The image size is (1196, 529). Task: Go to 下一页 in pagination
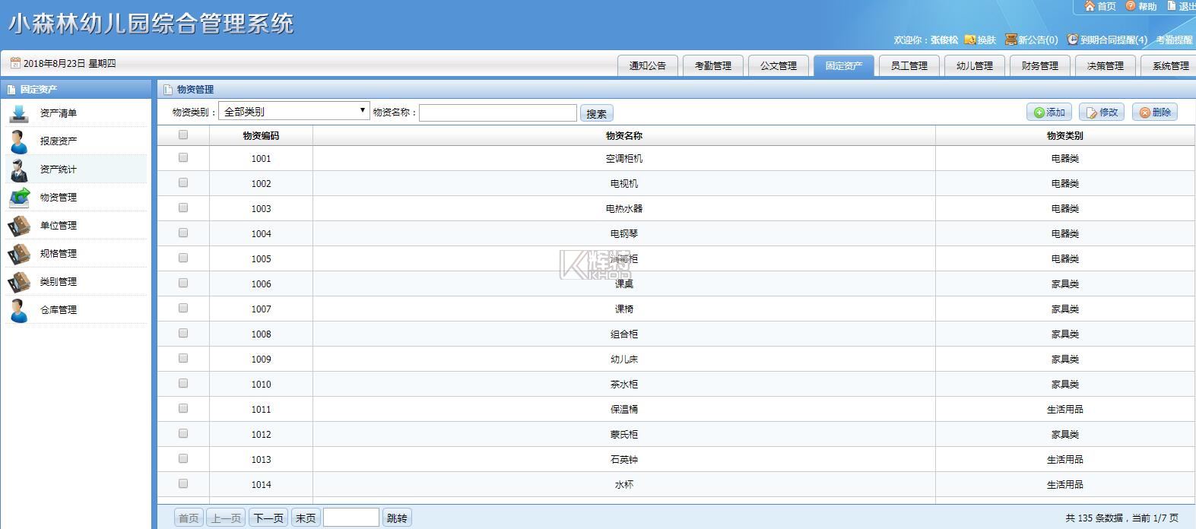[268, 518]
